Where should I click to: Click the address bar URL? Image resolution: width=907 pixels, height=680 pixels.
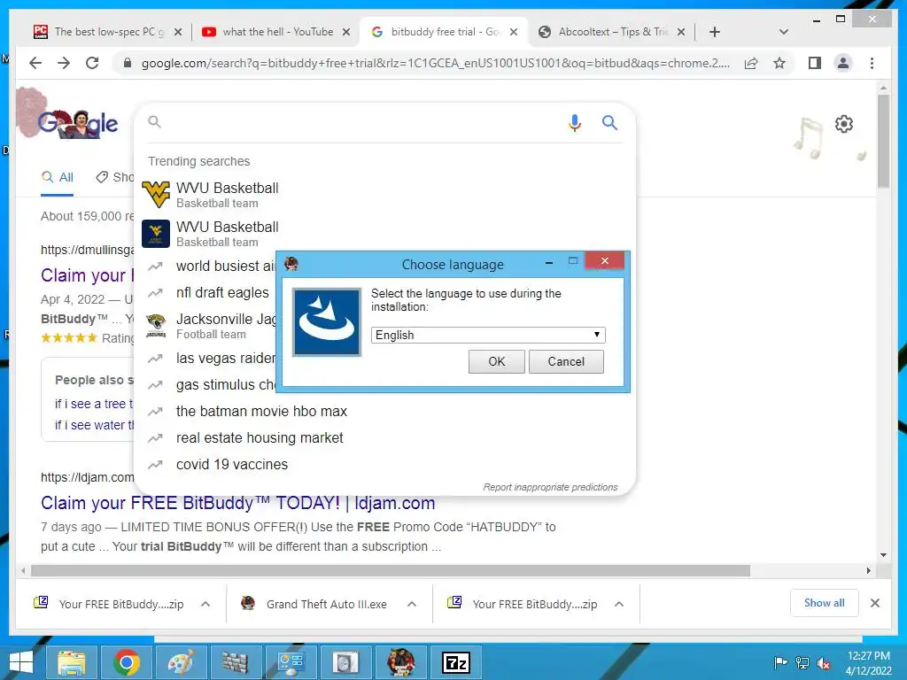click(435, 63)
